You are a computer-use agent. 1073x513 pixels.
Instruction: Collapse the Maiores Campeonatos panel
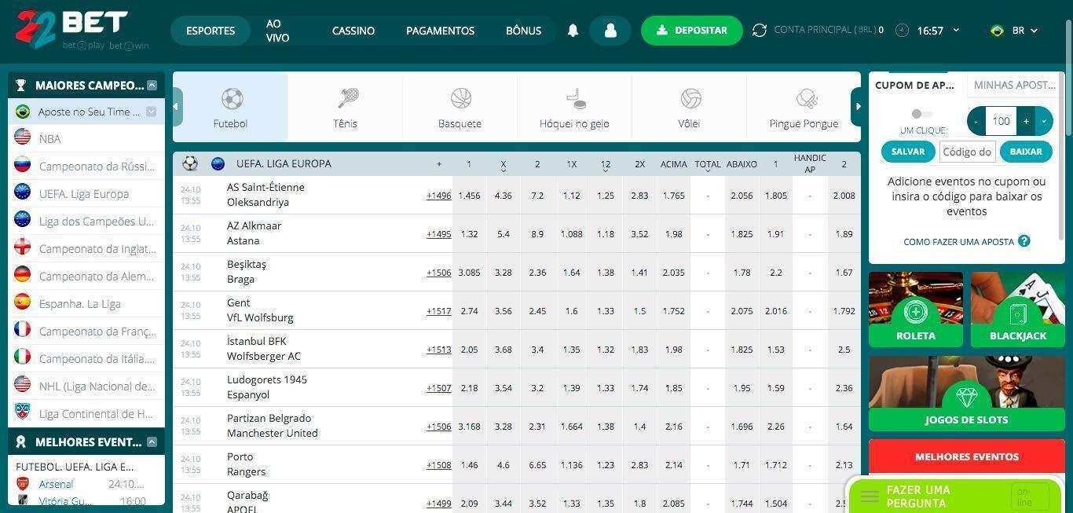[x=152, y=86]
